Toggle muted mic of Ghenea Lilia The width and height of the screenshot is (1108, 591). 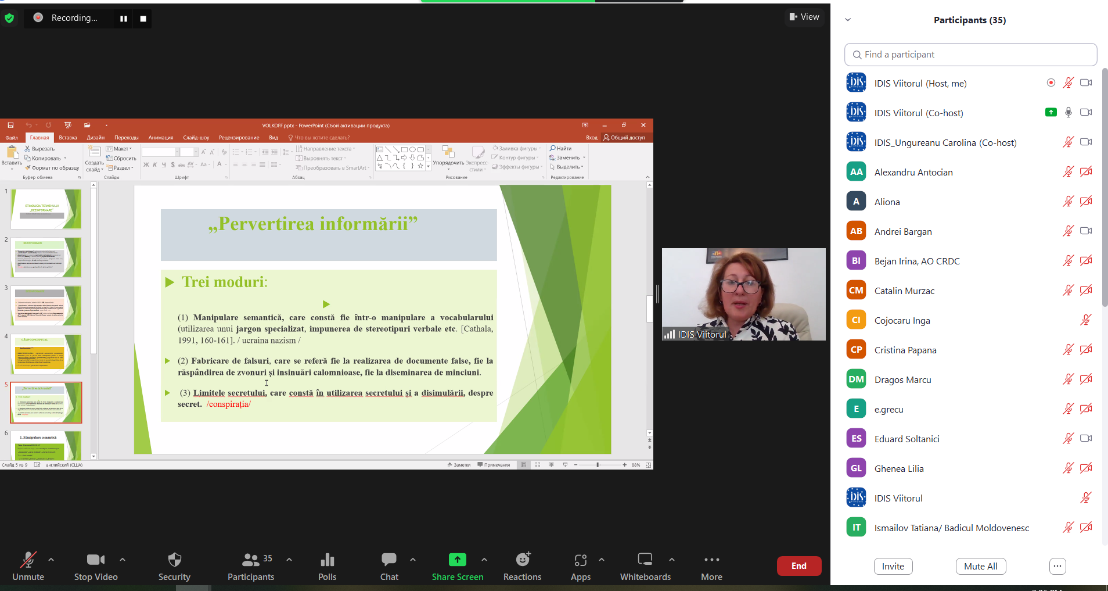(x=1069, y=468)
